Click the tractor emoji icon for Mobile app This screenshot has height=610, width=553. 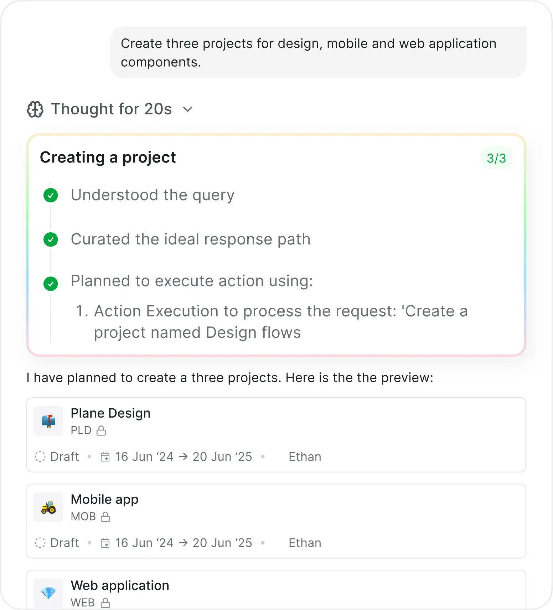coord(48,507)
